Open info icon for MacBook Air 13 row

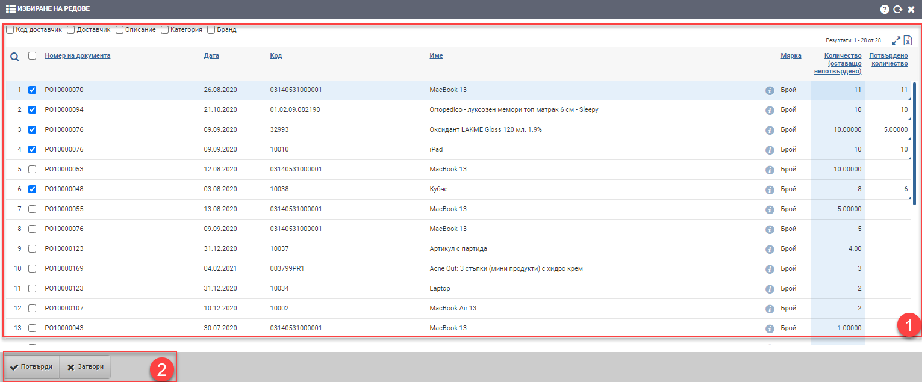(770, 309)
